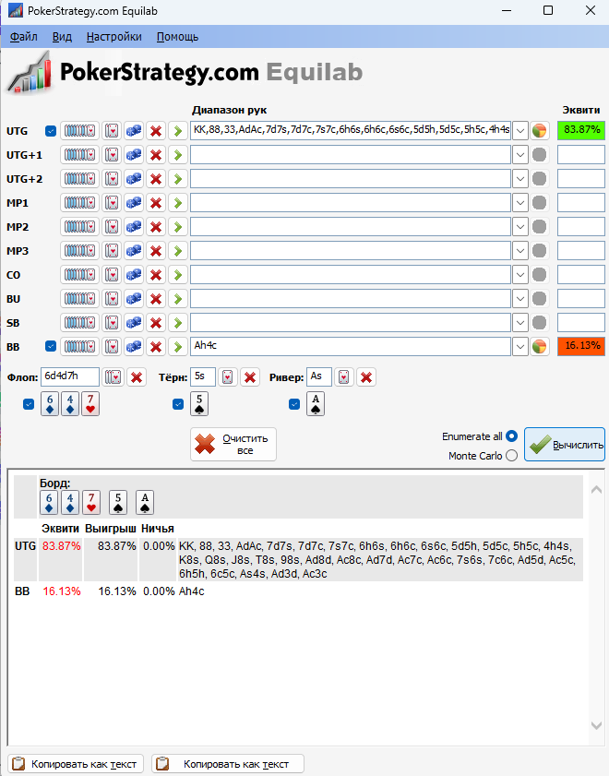Open hand range selector for UTG
The height and width of the screenshot is (776, 609).
point(79,131)
